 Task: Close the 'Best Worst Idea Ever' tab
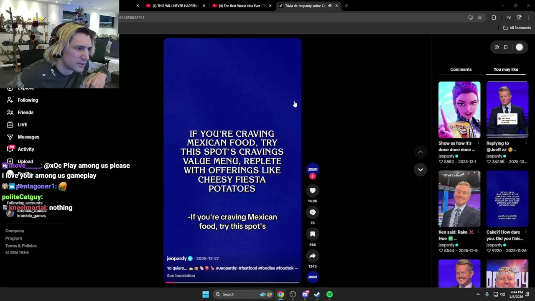pos(270,6)
